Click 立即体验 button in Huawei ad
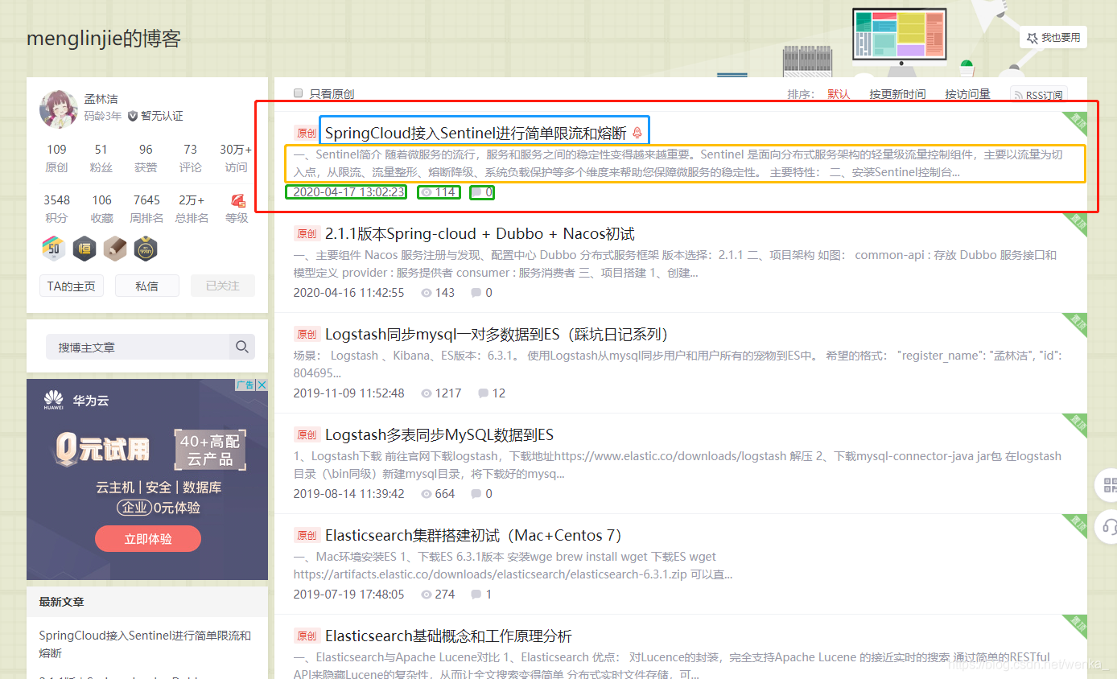The width and height of the screenshot is (1117, 679). 148,539
